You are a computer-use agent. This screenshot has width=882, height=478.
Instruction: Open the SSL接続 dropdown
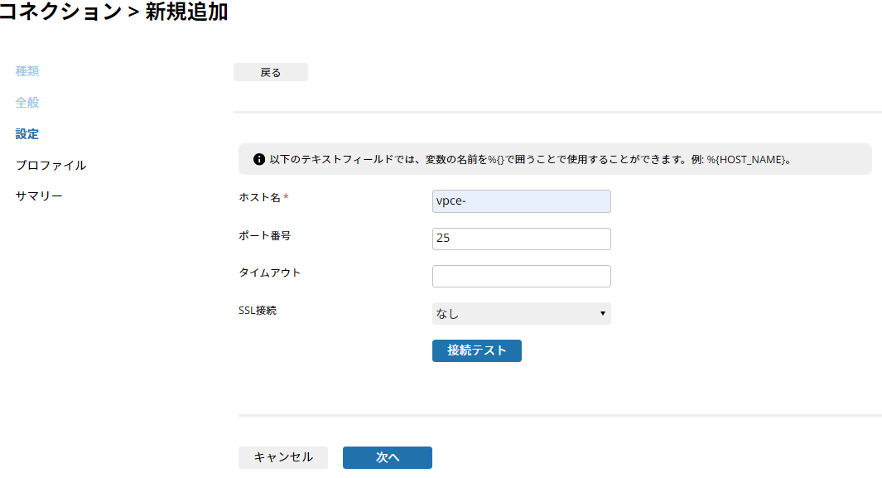pos(521,314)
